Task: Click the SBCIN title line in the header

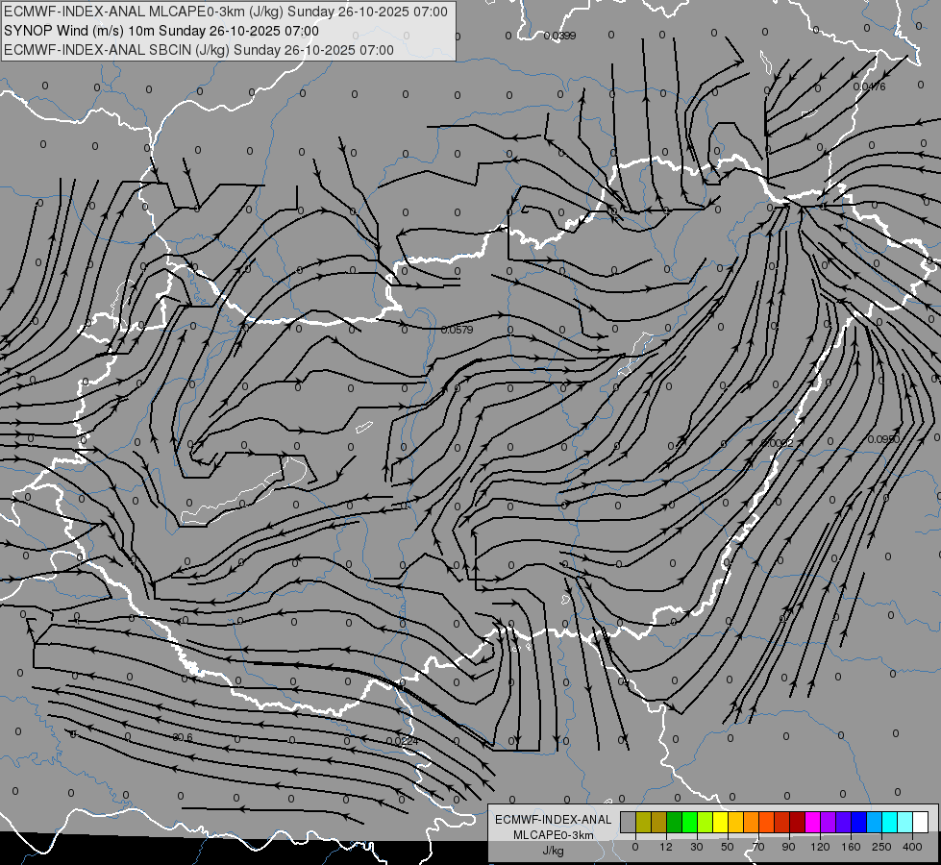Action: 199,50
